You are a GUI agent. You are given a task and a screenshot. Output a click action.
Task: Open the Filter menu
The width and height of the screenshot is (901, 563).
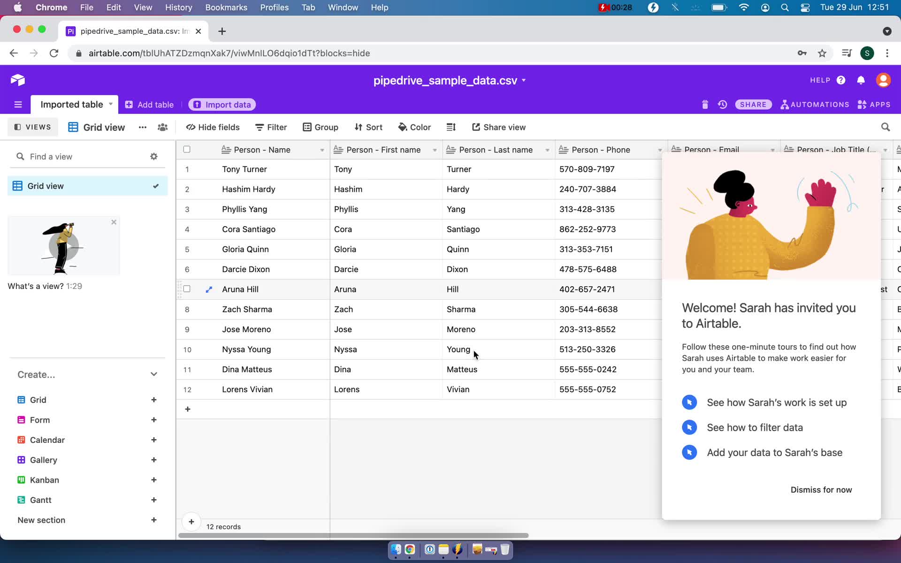tap(271, 127)
